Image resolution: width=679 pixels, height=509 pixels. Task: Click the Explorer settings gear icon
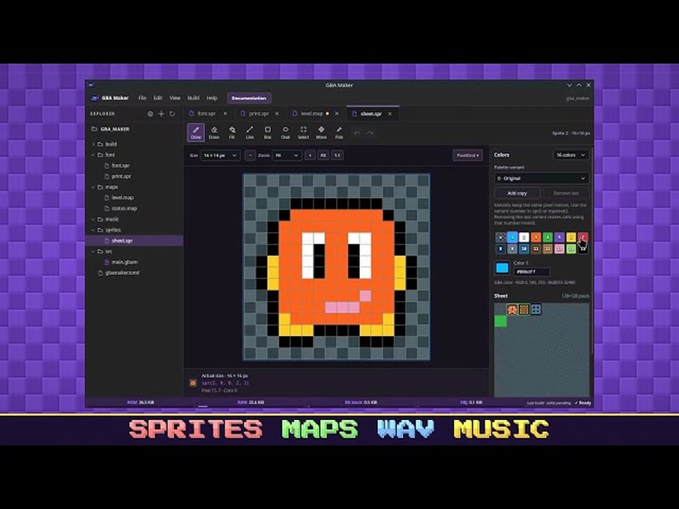pos(150,114)
